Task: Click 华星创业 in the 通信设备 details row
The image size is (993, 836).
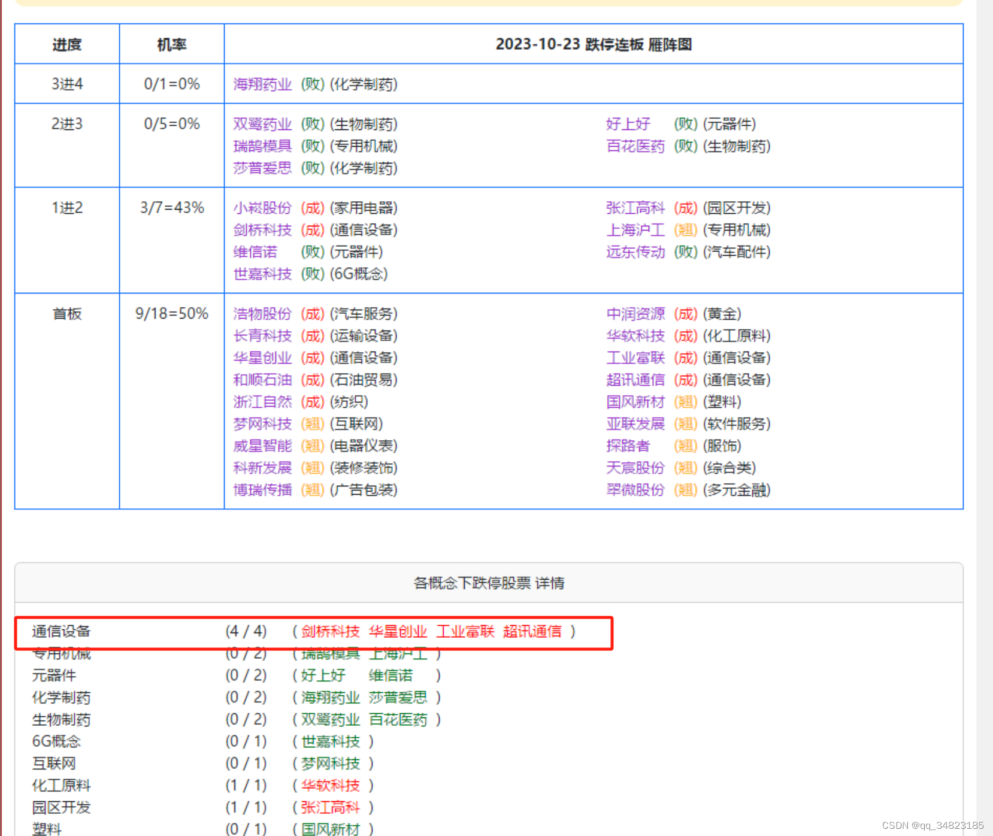Action: pyautogui.click(x=398, y=631)
